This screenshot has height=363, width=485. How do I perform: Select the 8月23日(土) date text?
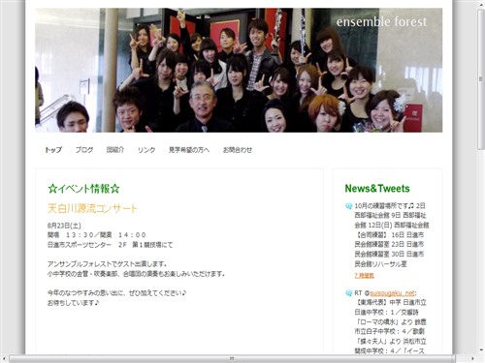coord(64,226)
